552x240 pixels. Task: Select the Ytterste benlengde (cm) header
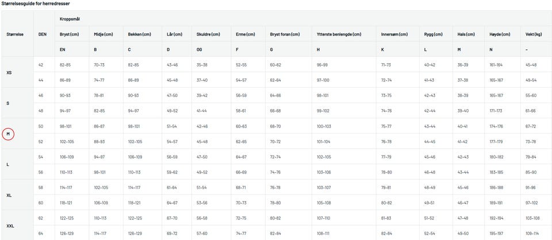[339, 34]
